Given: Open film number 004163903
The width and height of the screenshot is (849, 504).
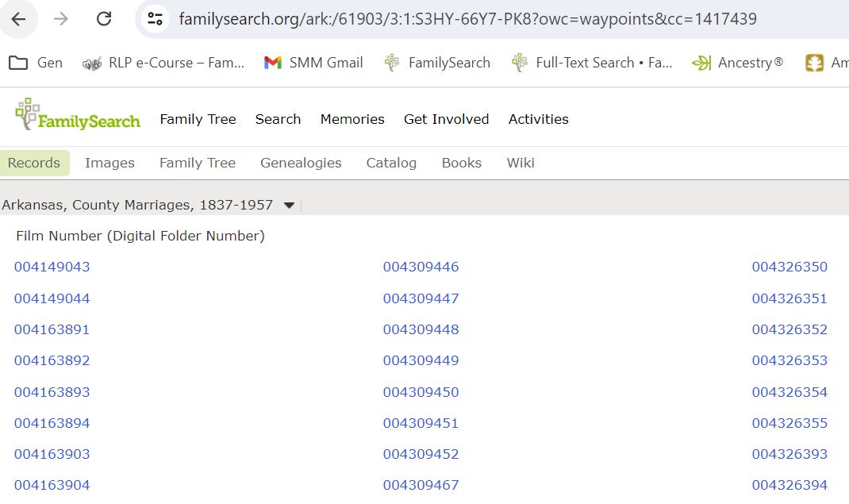Looking at the screenshot, I should [52, 454].
